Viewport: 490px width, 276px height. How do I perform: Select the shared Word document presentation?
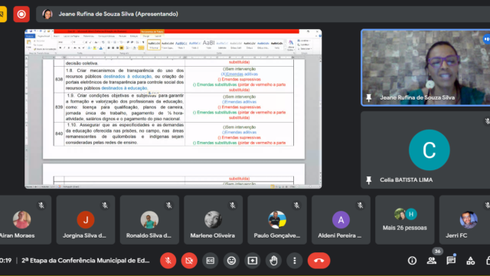click(173, 109)
